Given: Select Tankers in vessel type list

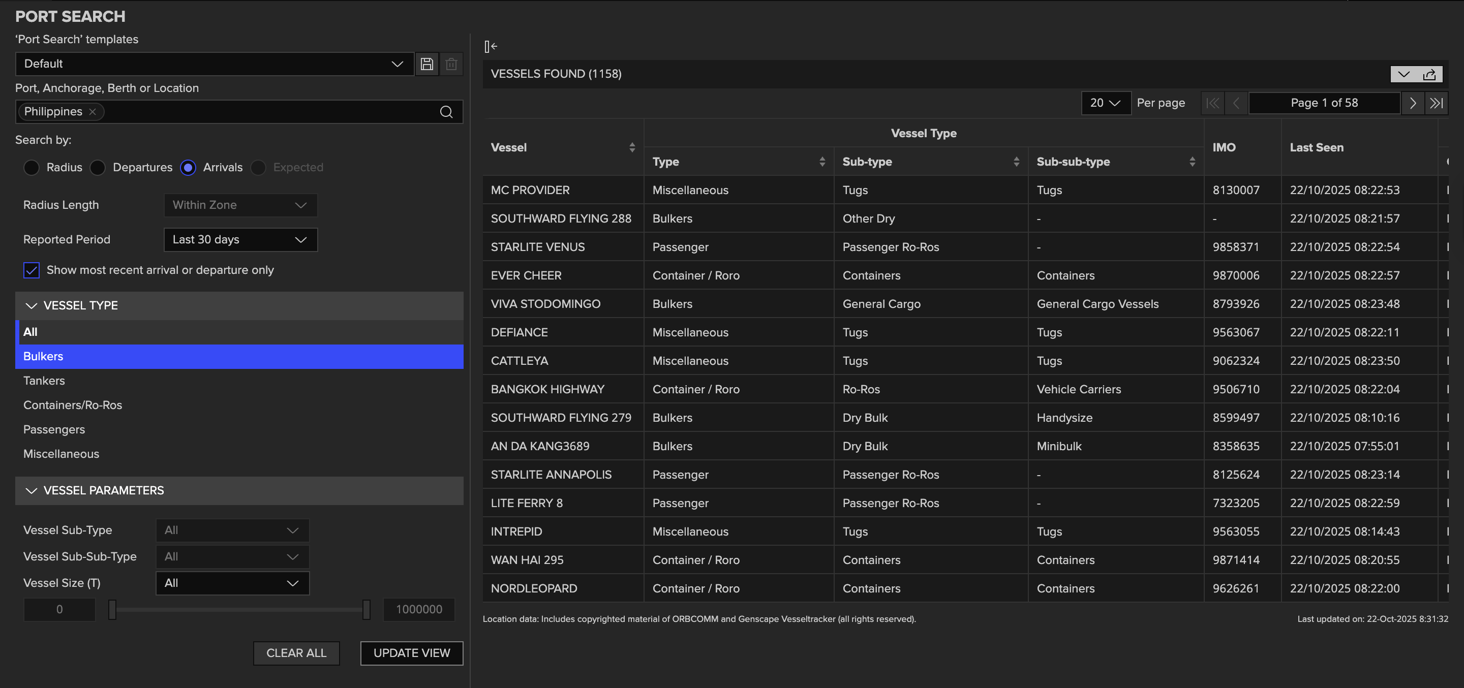Looking at the screenshot, I should tap(44, 381).
